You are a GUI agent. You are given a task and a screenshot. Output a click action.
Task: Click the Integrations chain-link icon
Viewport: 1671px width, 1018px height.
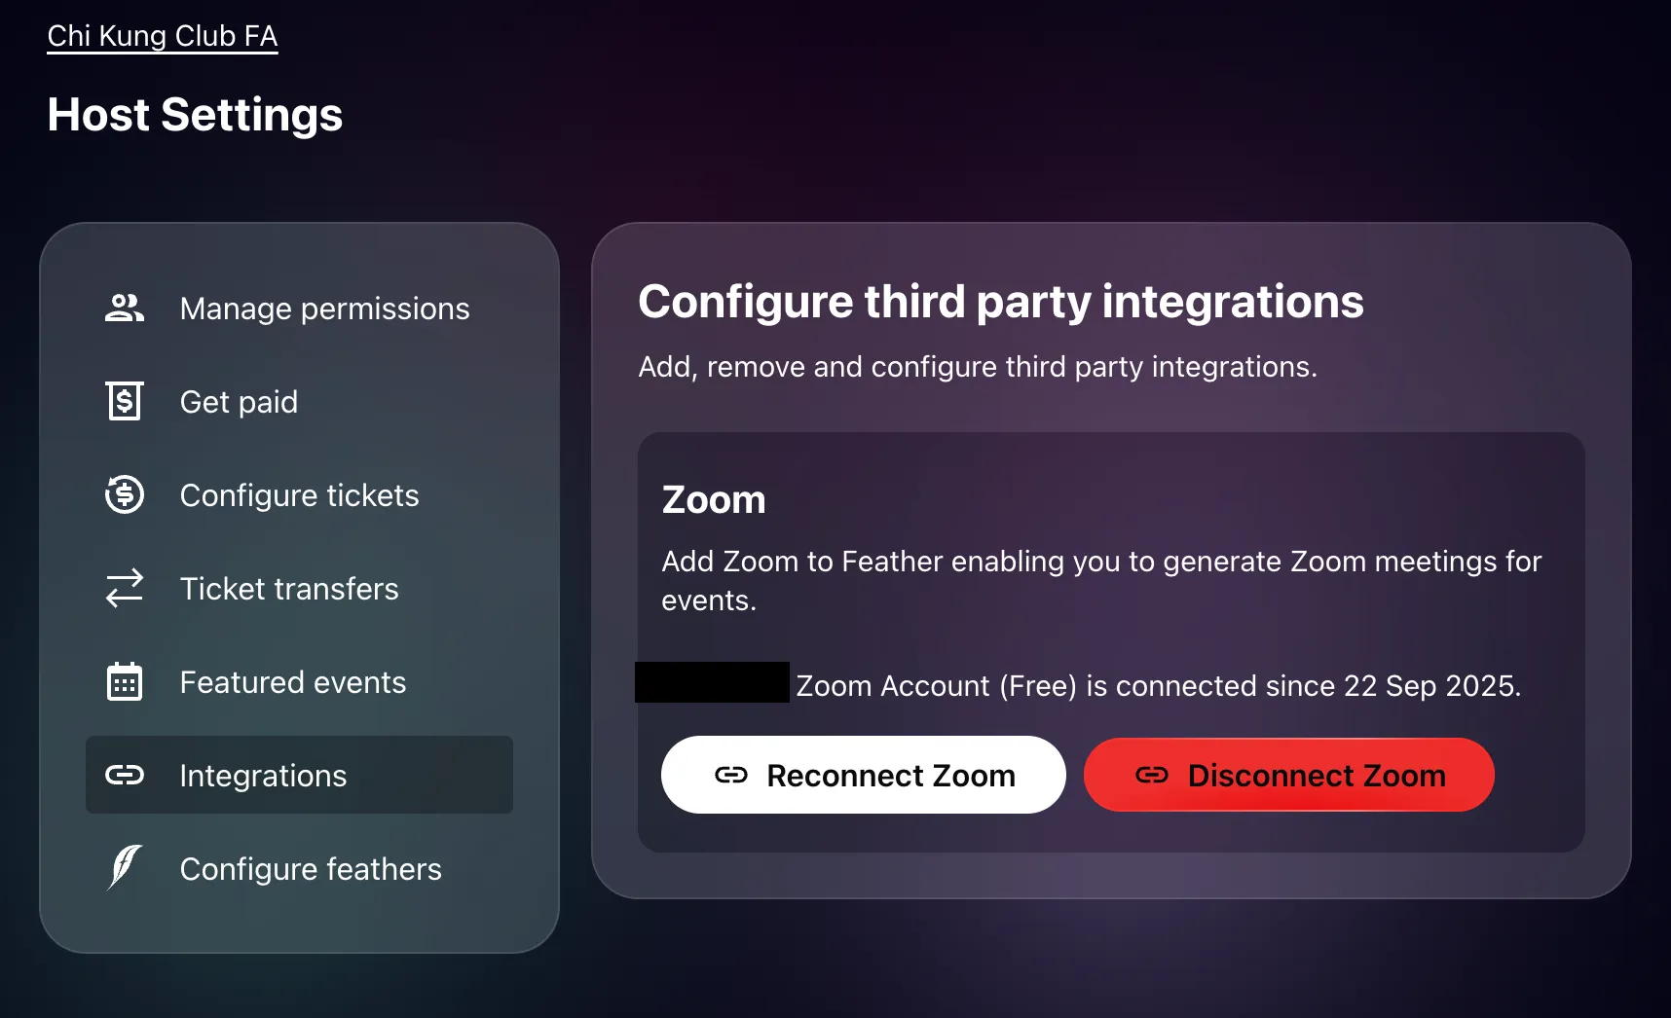point(124,775)
